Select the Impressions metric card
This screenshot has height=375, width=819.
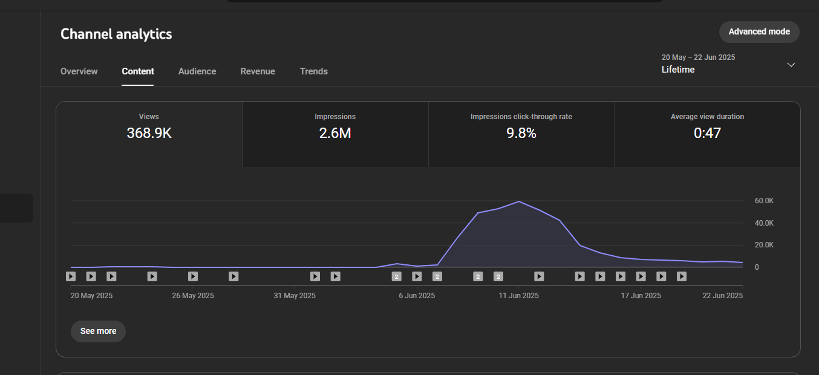point(335,134)
